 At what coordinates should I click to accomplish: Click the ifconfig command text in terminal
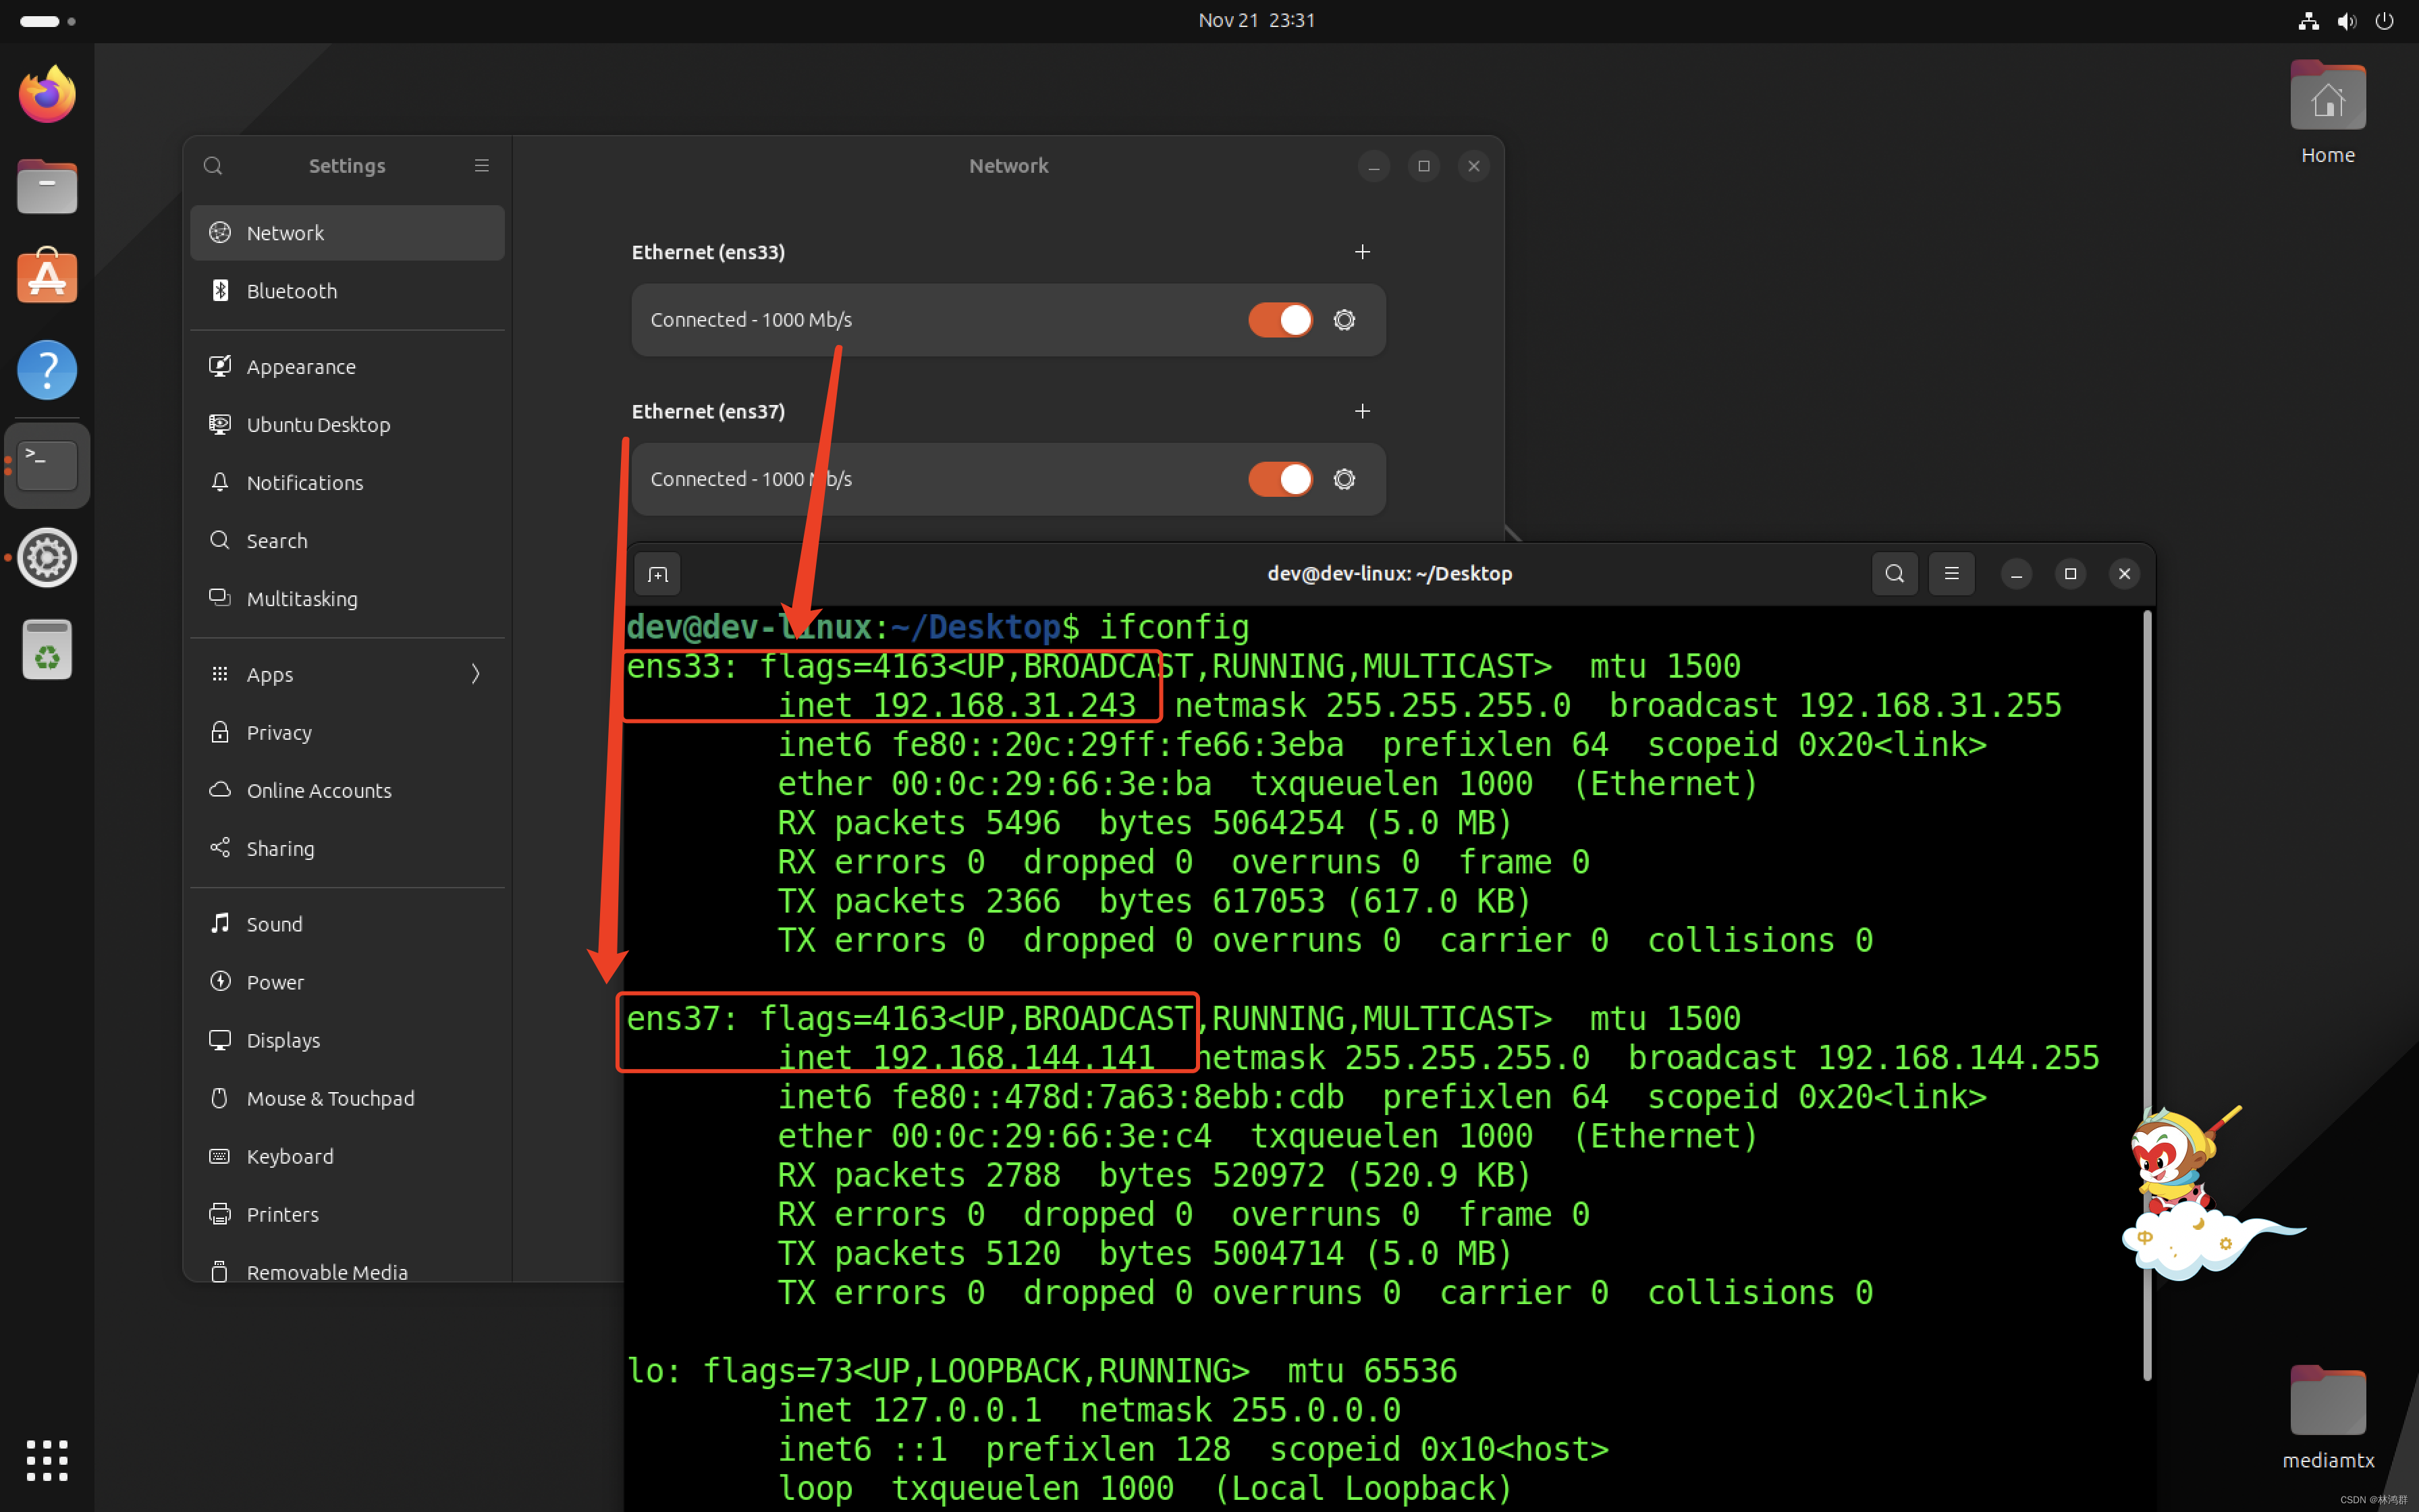point(1174,627)
